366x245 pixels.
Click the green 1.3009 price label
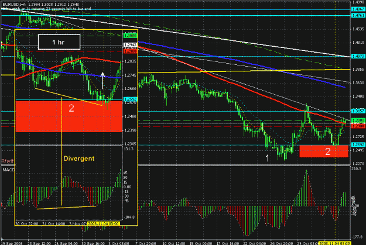pos(358,120)
